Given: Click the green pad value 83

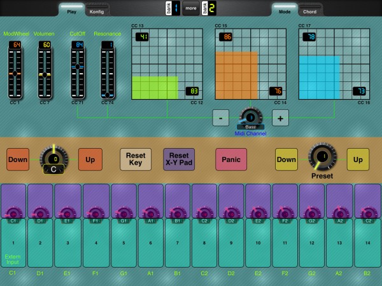Looking at the screenshot, I should [192, 91].
